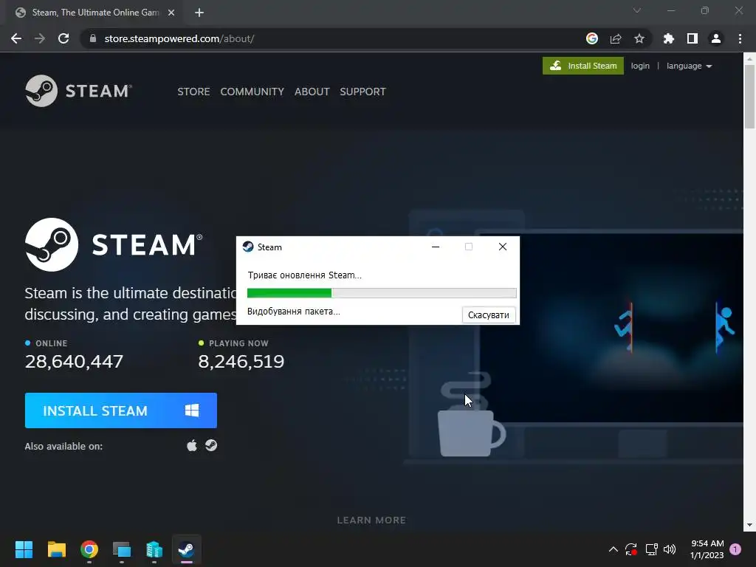The width and height of the screenshot is (756, 567).
Task: Click the Apple macOS download icon
Action: coord(192,445)
